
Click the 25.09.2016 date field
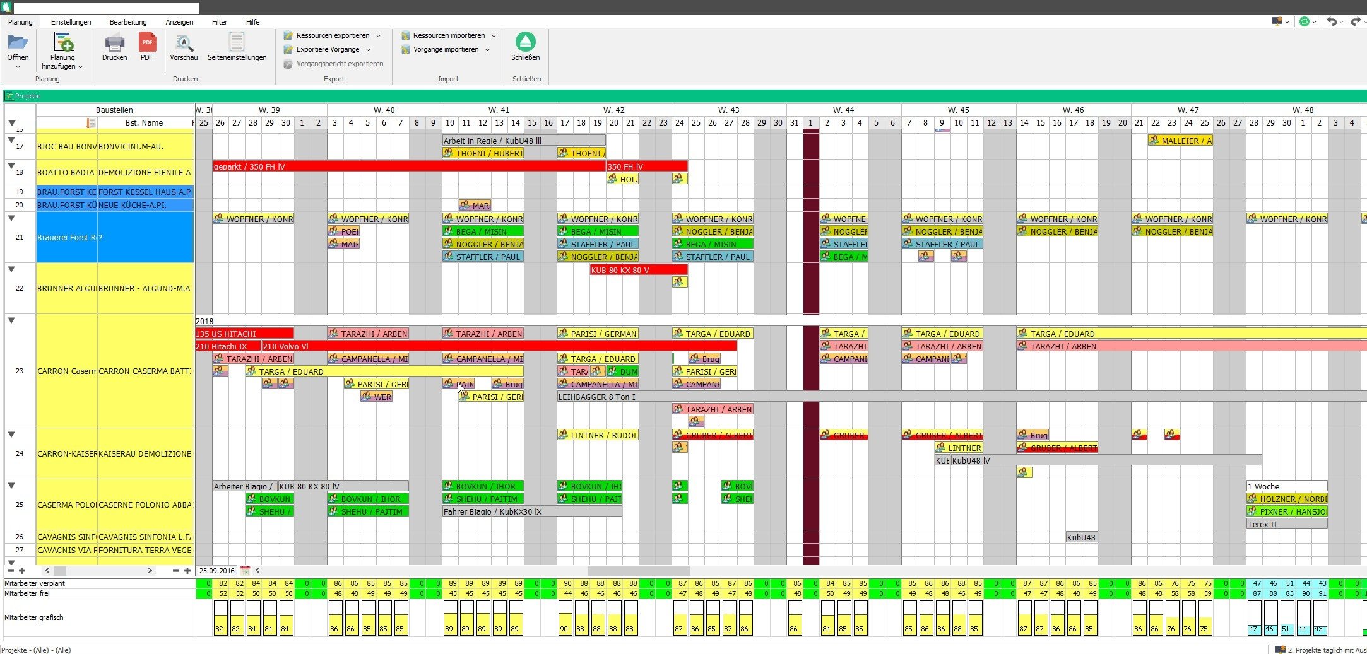point(216,571)
